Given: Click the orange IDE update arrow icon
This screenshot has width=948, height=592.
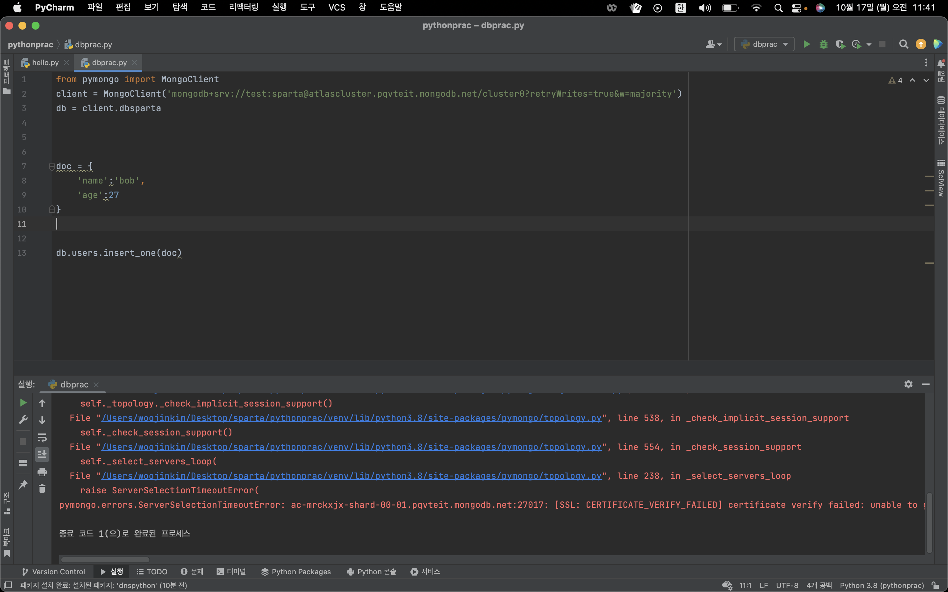Looking at the screenshot, I should point(921,44).
